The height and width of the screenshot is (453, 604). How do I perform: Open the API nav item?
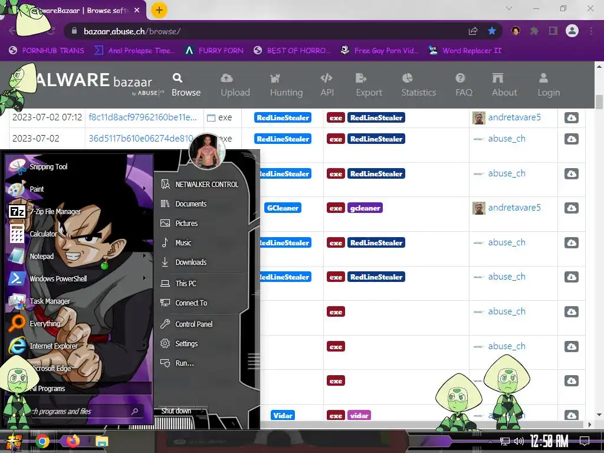[x=327, y=85]
